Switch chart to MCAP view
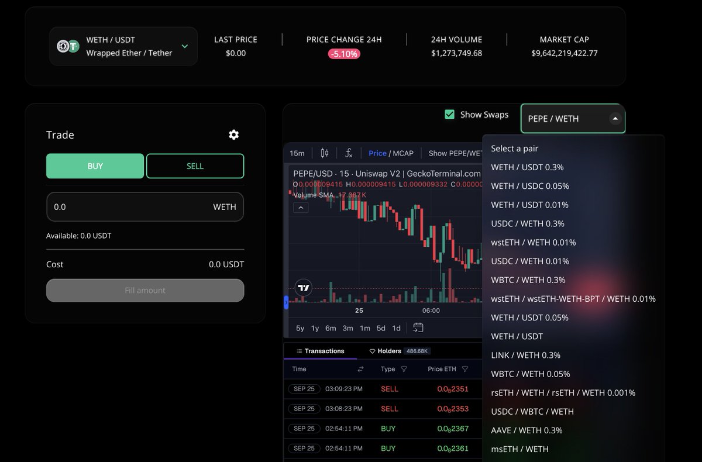Image resolution: width=702 pixels, height=462 pixels. click(x=403, y=153)
